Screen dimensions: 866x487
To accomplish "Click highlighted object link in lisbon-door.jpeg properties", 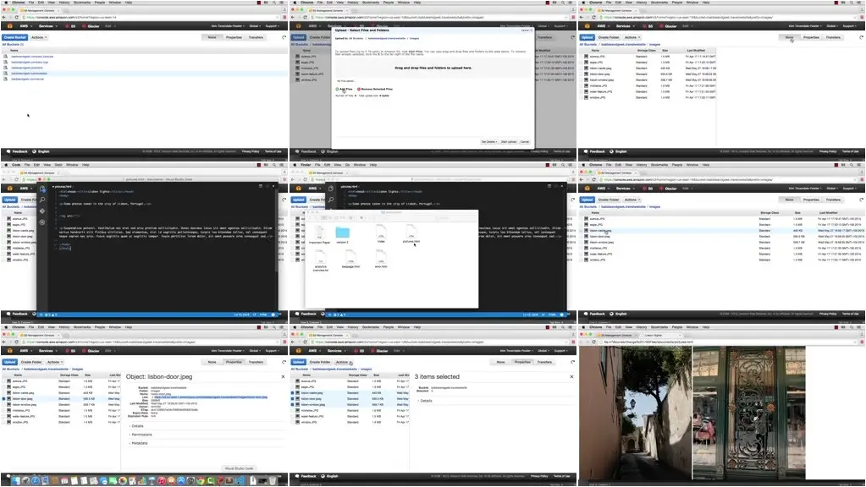I will 210,397.
